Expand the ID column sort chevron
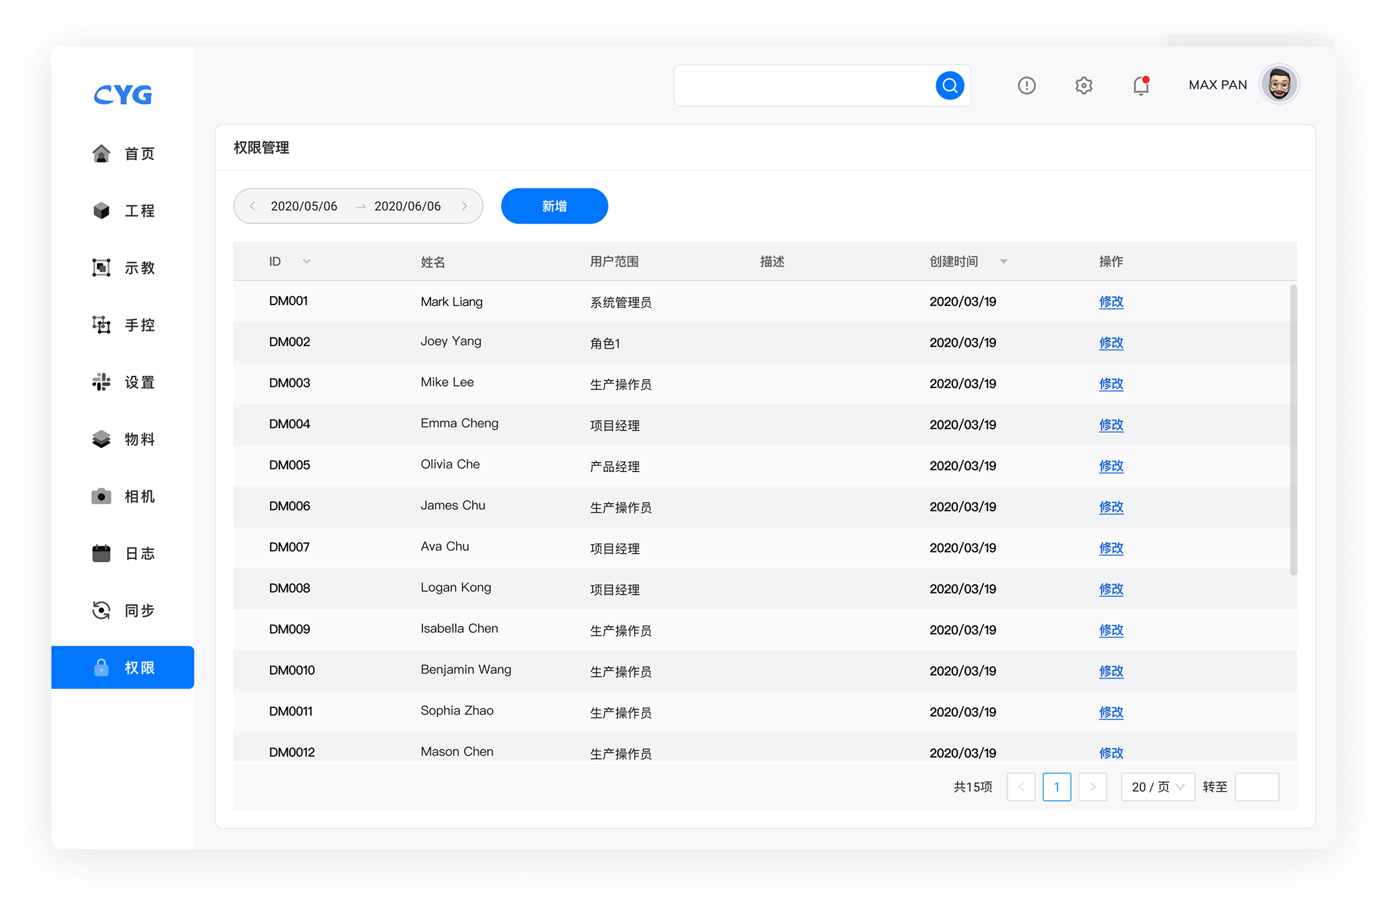 coord(307,262)
